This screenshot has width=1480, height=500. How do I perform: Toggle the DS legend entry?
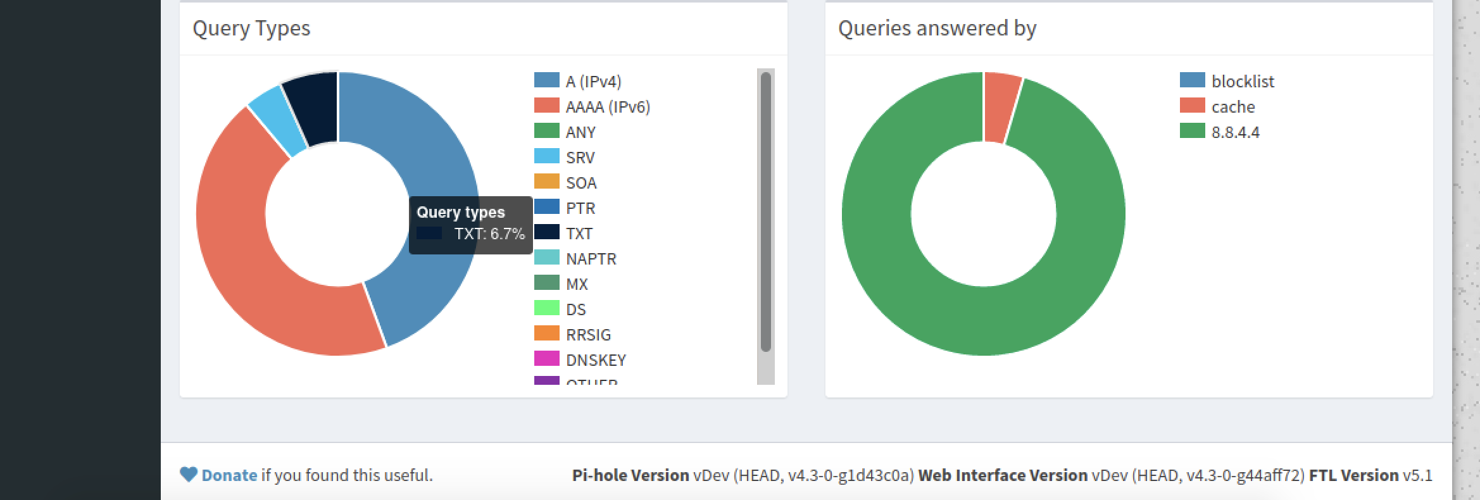[575, 309]
